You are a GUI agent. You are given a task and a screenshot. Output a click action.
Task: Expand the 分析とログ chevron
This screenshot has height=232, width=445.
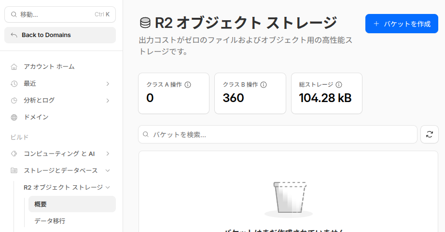click(108, 100)
